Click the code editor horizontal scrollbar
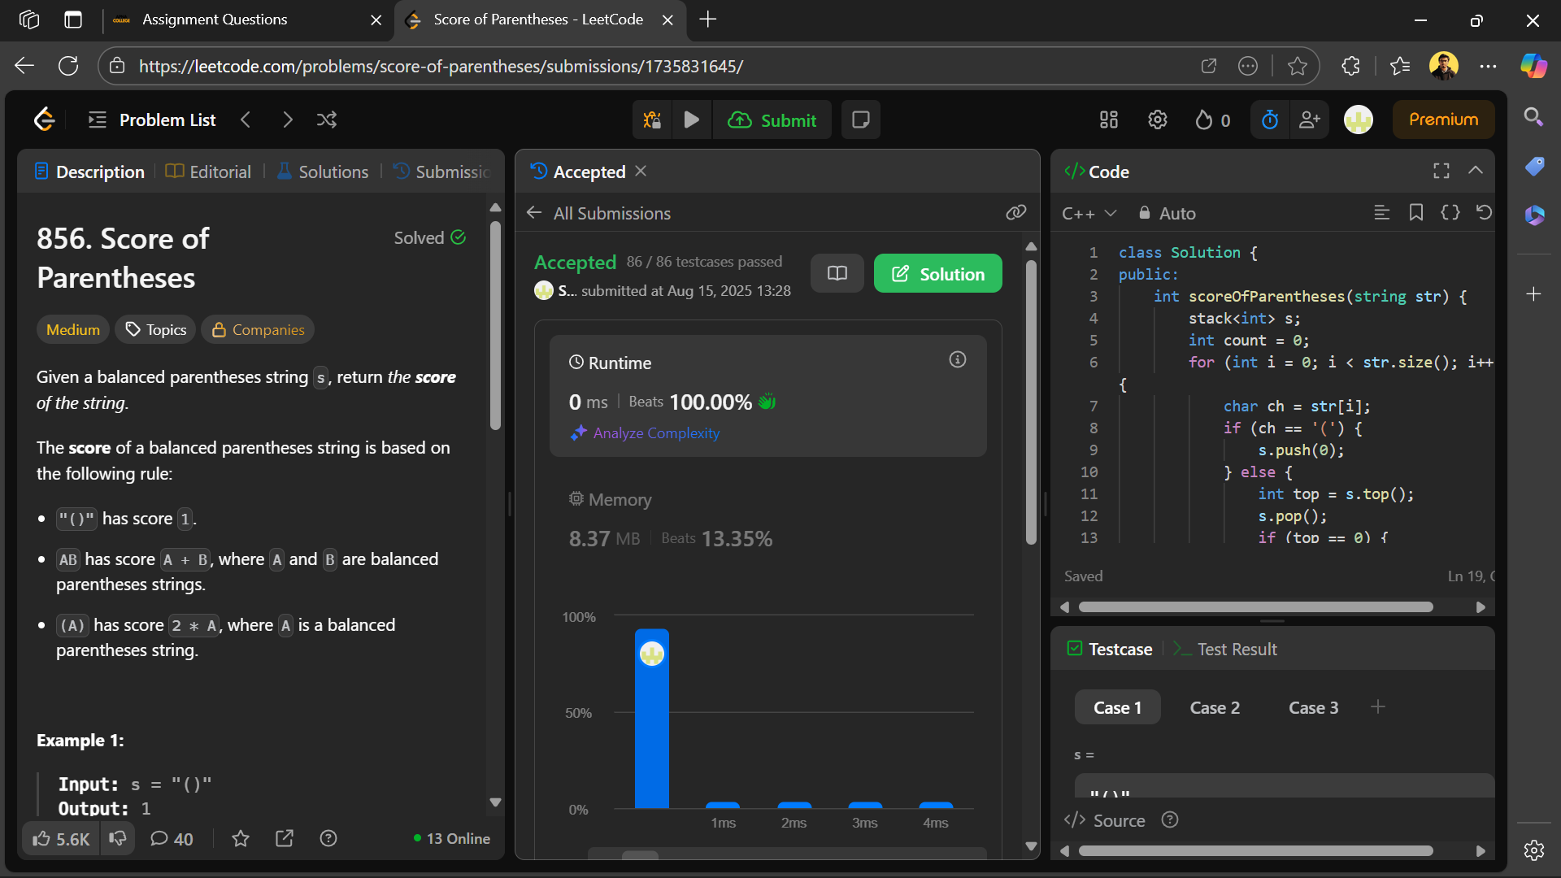 pyautogui.click(x=1255, y=607)
